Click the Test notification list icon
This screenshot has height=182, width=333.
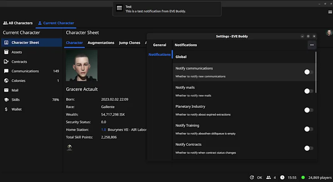(119, 8)
